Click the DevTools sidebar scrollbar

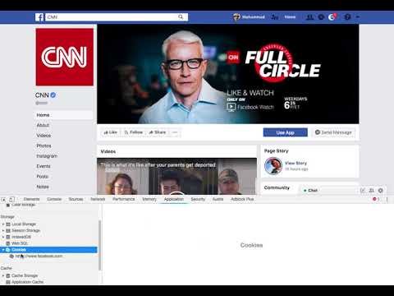(99, 245)
